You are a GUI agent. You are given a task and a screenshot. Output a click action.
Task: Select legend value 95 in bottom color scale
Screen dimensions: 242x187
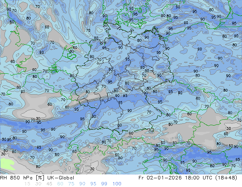pos(93,184)
